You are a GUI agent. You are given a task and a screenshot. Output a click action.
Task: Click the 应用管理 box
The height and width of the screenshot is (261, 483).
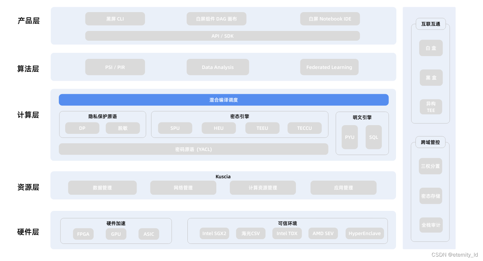click(343, 188)
